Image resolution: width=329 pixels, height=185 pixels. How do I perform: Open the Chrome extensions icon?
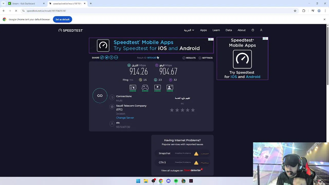[304, 11]
